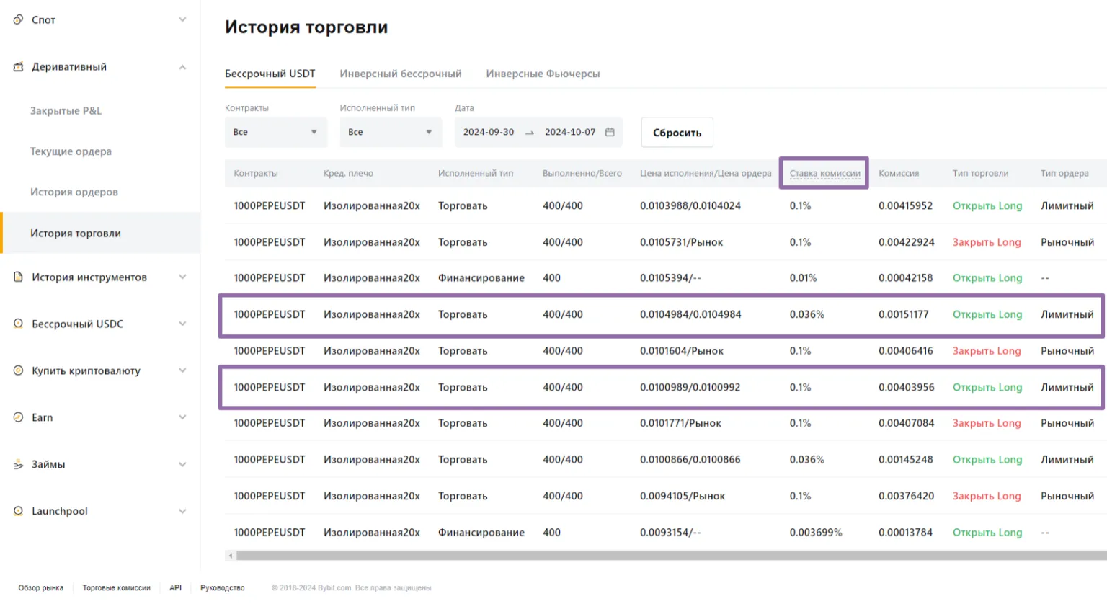Click the Launchpool sidebar icon

[17, 511]
